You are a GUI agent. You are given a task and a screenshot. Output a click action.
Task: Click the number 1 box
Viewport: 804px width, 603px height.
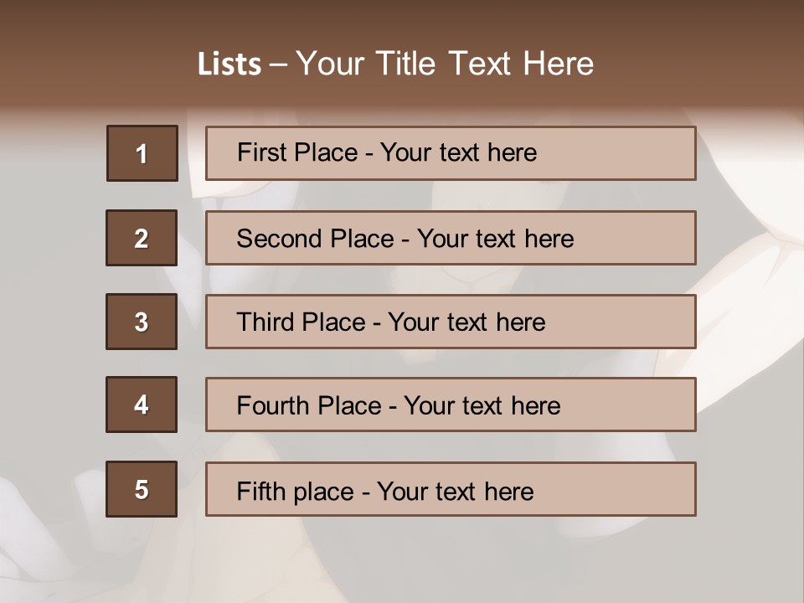pyautogui.click(x=142, y=153)
